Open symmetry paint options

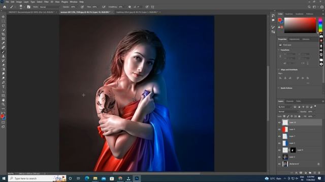[152, 7]
